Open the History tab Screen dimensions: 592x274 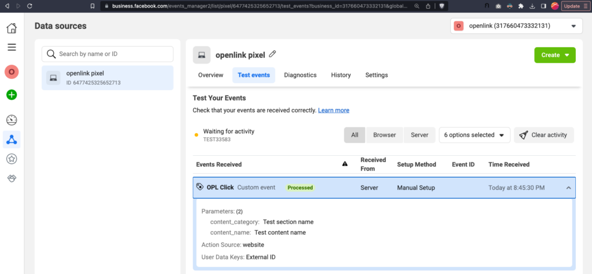(x=341, y=75)
